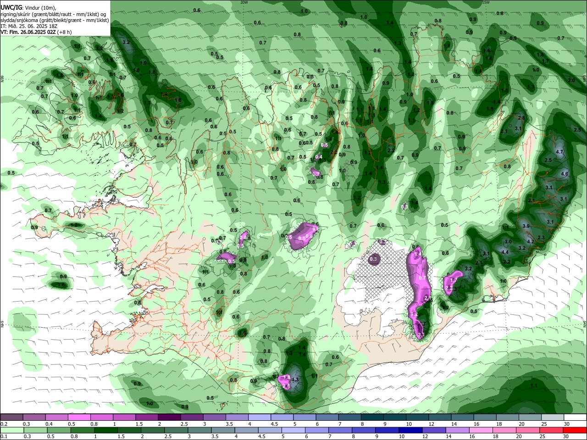587x440 pixels.
Task: Click the darkest green rain swatch labeled 1
Action: pyautogui.click(x=106, y=430)
